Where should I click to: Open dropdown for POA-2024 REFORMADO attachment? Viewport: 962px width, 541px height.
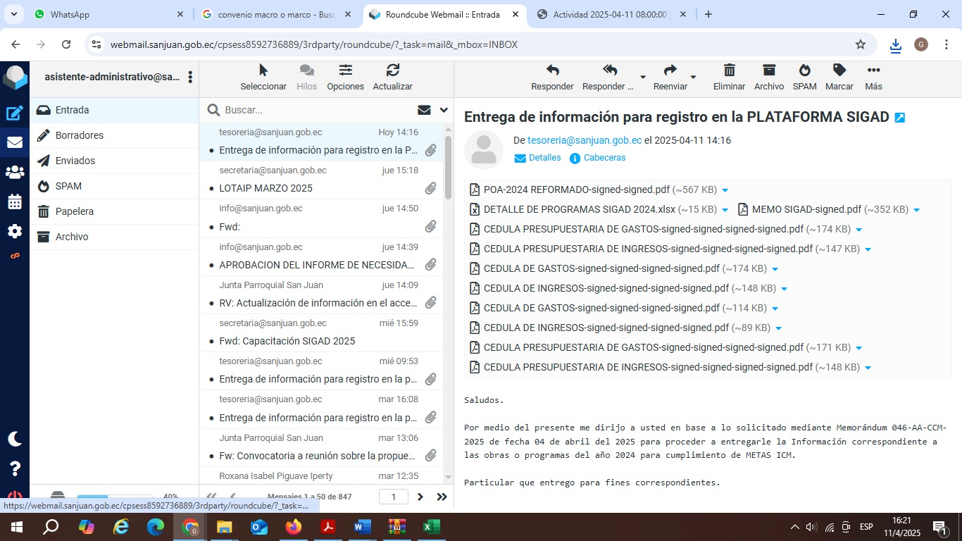pyautogui.click(x=725, y=190)
